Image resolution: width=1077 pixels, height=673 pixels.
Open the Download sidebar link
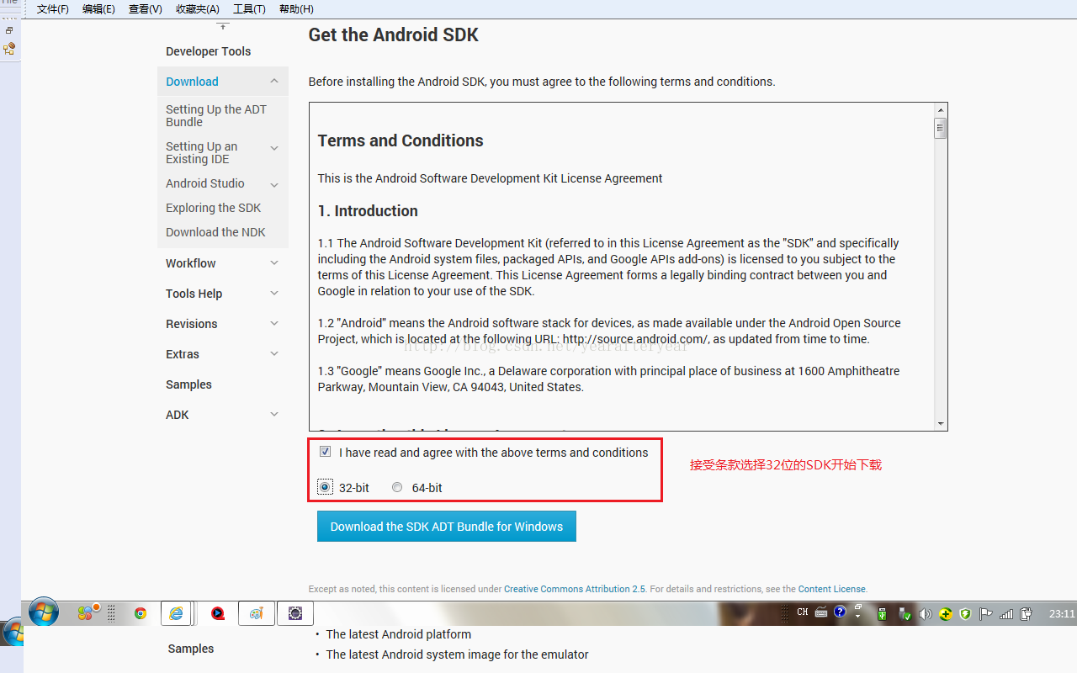(192, 82)
